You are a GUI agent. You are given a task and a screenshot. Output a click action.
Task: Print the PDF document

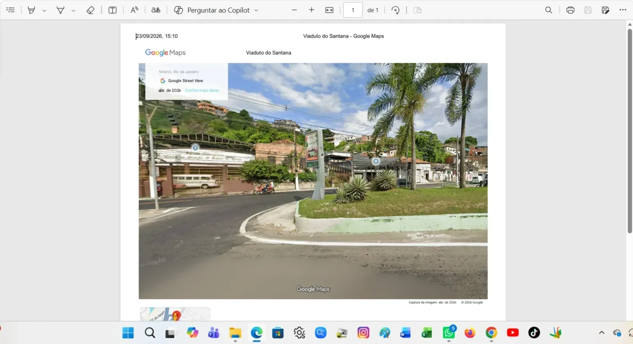pyautogui.click(x=570, y=10)
